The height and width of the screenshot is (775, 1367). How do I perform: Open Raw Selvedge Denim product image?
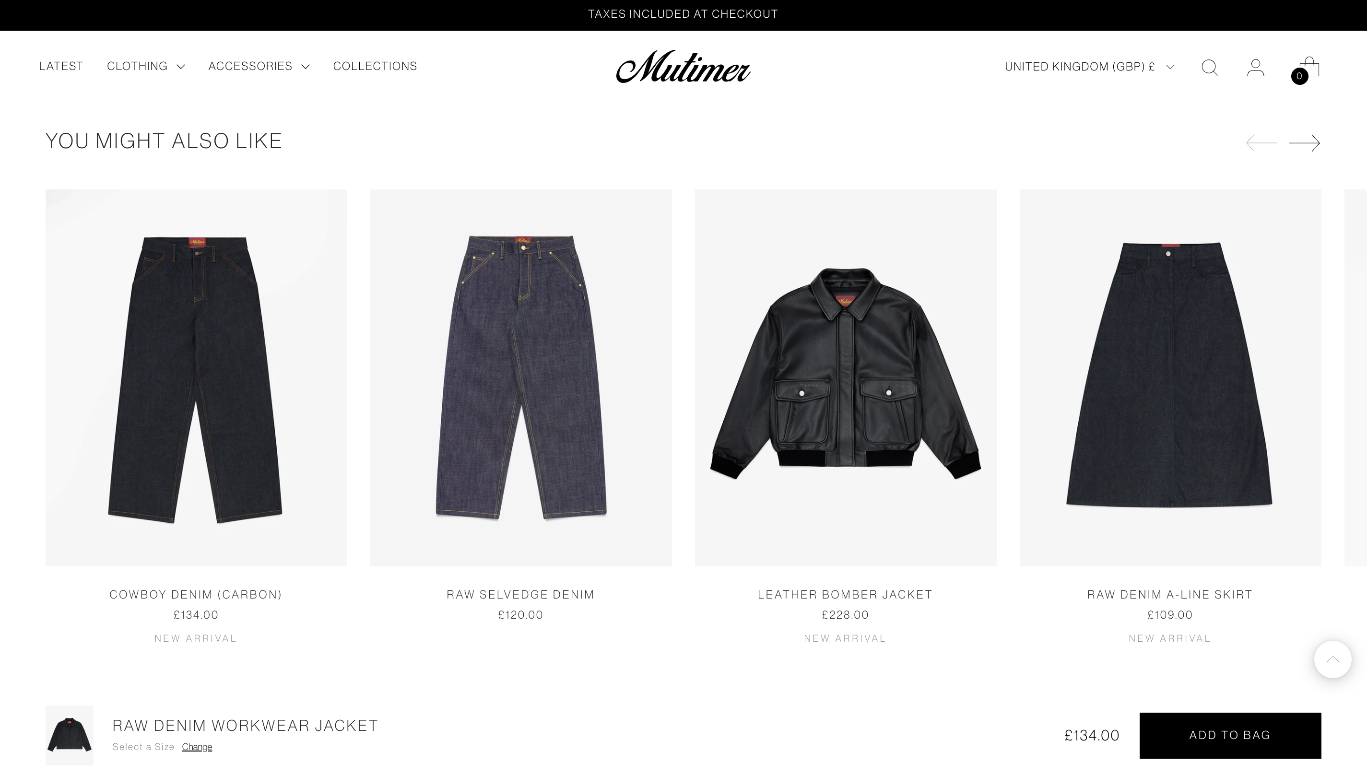pos(521,377)
